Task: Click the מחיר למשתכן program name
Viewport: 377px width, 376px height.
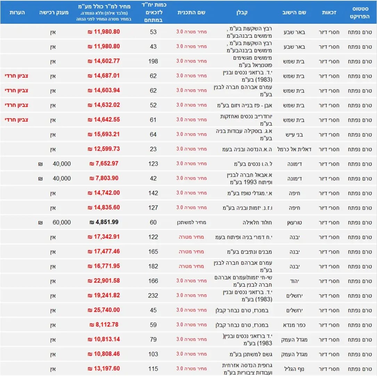Action: [x=191, y=222]
